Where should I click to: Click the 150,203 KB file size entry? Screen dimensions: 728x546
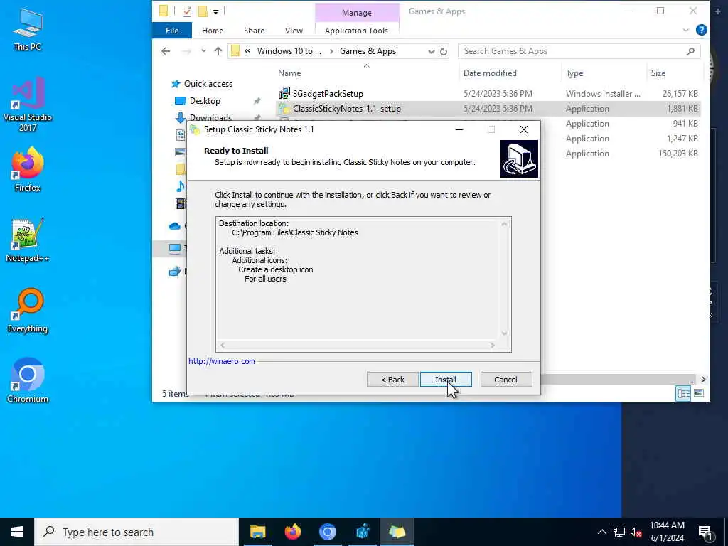pos(678,154)
